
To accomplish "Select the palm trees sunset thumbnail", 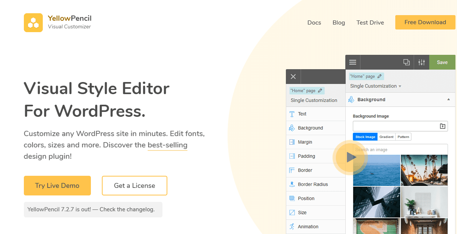I will [424, 170].
